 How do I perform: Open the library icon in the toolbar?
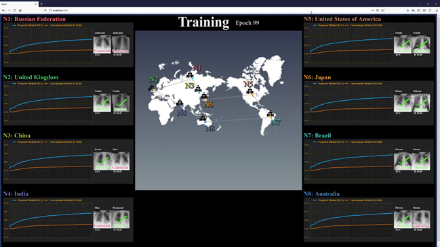[414, 10]
